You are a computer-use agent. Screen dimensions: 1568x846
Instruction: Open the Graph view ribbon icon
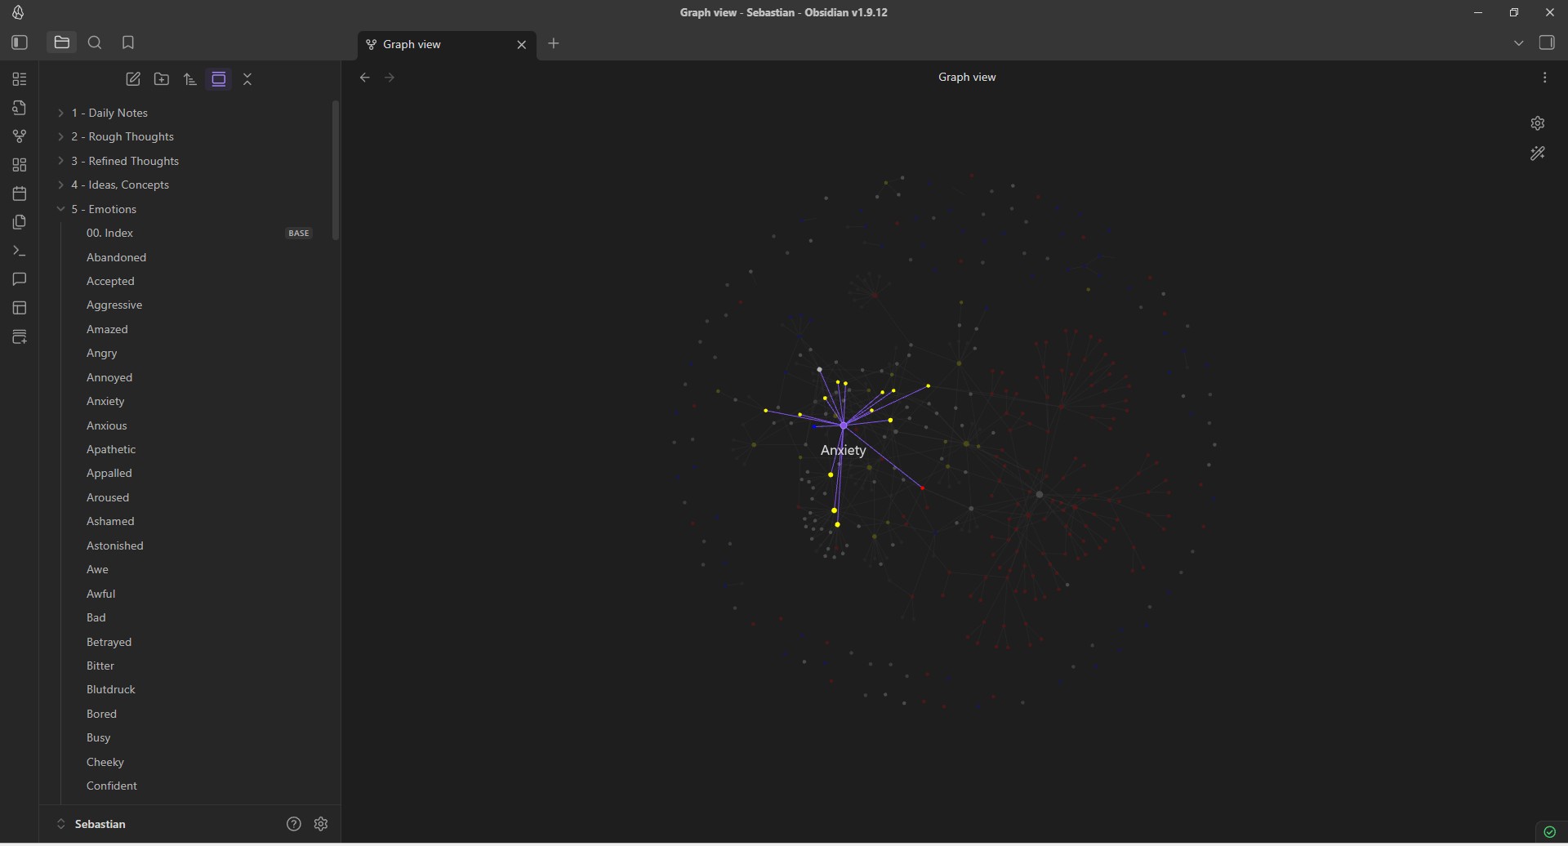pos(19,136)
